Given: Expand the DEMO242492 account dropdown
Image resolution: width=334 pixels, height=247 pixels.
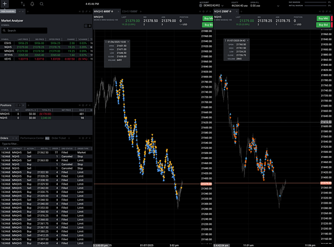Looking at the screenshot, I should click(x=222, y=6).
